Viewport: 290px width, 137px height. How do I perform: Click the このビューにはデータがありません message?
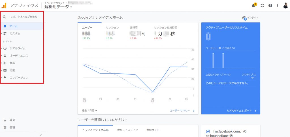click(227, 83)
